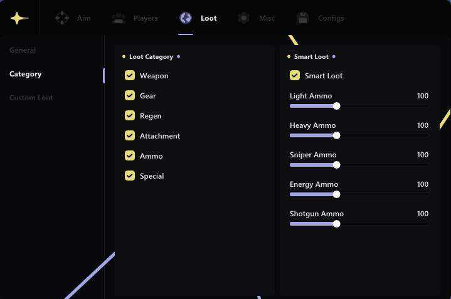Click the Light Ammo slider handle
The width and height of the screenshot is (451, 299).
tap(336, 106)
